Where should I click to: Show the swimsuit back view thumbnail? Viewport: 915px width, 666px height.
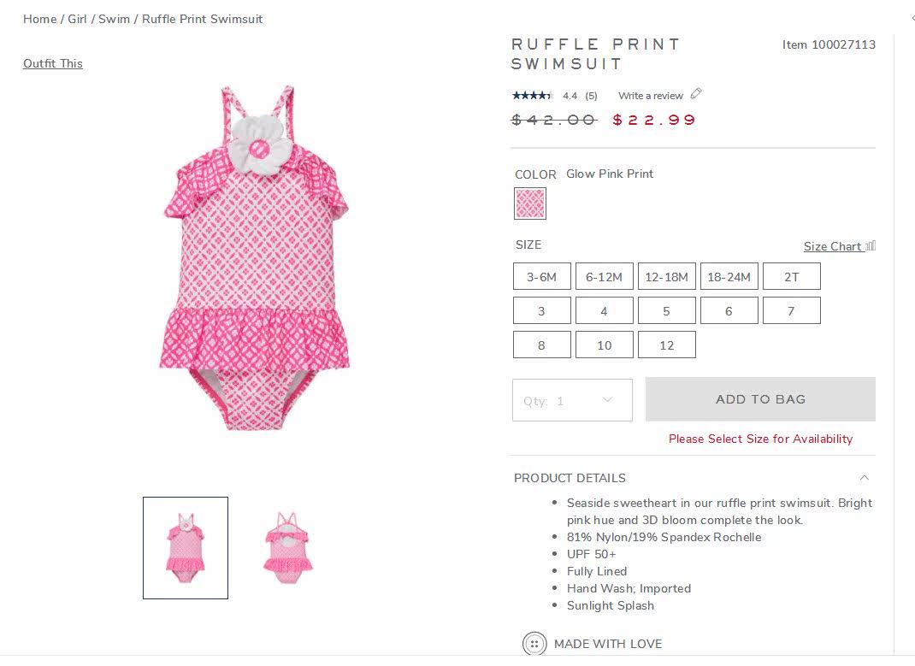288,548
